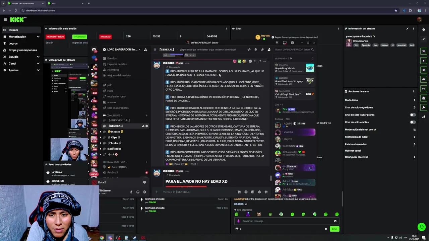Toggle Chat de solo-suscriptores switch
The width and height of the screenshot is (429, 241).
[x=413, y=115]
